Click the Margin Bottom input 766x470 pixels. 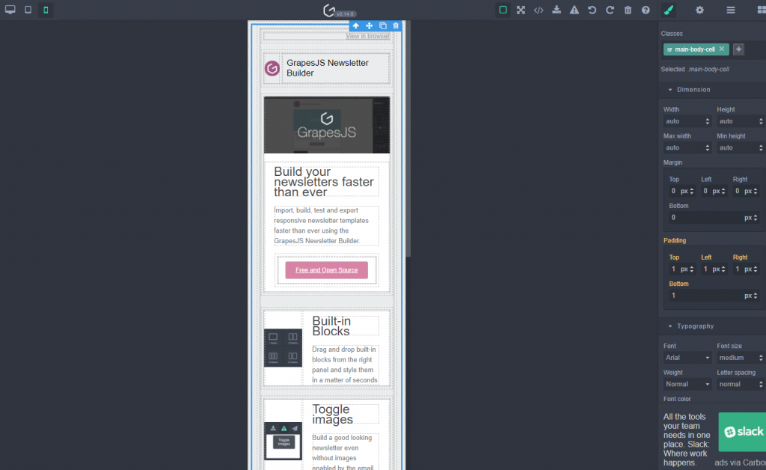point(705,217)
